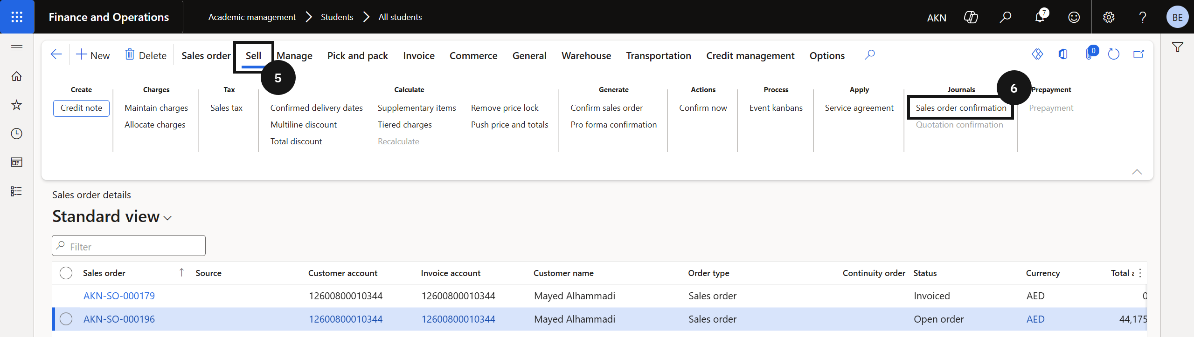
Task: Open Power Apps diamond icon
Action: [1037, 54]
